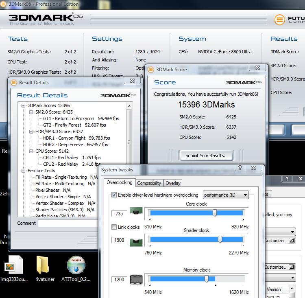Click the Shader clock slider handle
The image size is (305, 298).
[220, 239]
